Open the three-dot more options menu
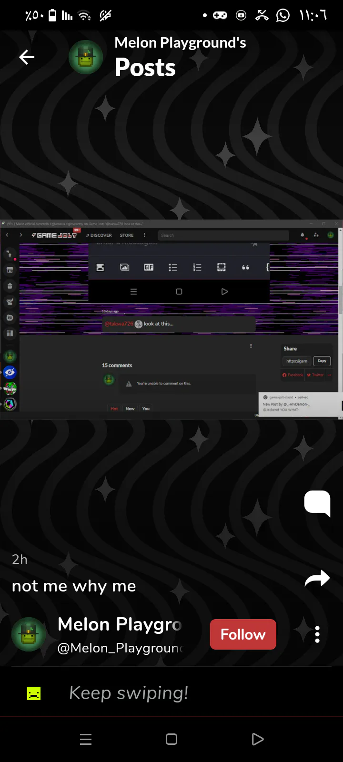 click(317, 634)
